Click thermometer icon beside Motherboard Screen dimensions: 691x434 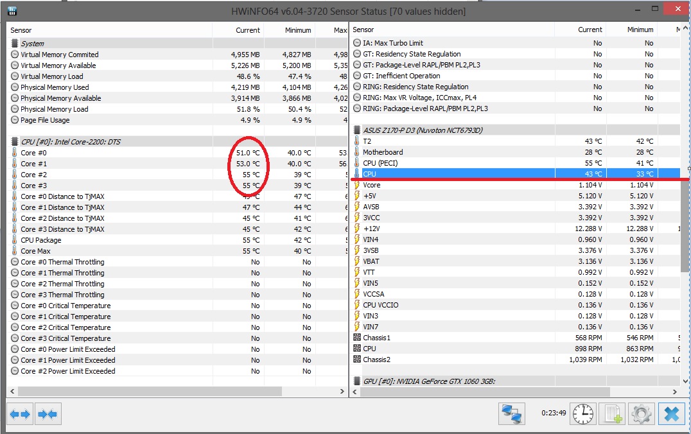[357, 152]
